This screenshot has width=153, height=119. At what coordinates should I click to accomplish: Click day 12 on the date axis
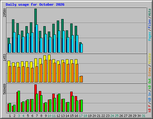click(x=58, y=116)
